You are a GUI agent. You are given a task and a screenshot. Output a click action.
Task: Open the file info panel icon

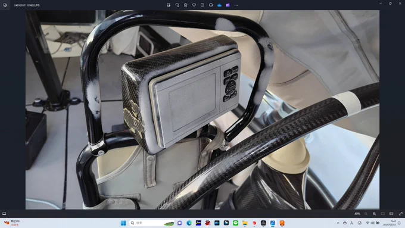tap(202, 5)
